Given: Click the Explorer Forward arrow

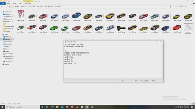Looking at the screenshot, I should click(5, 7).
